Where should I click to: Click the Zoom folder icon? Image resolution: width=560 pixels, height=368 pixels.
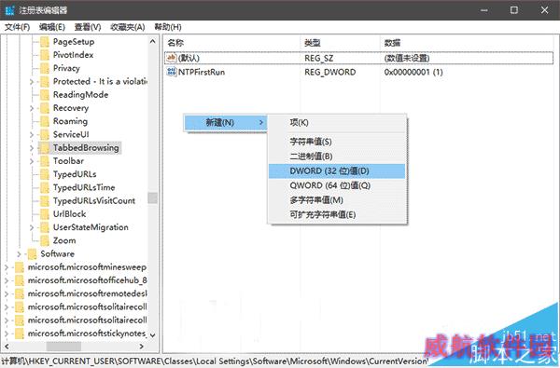[44, 240]
